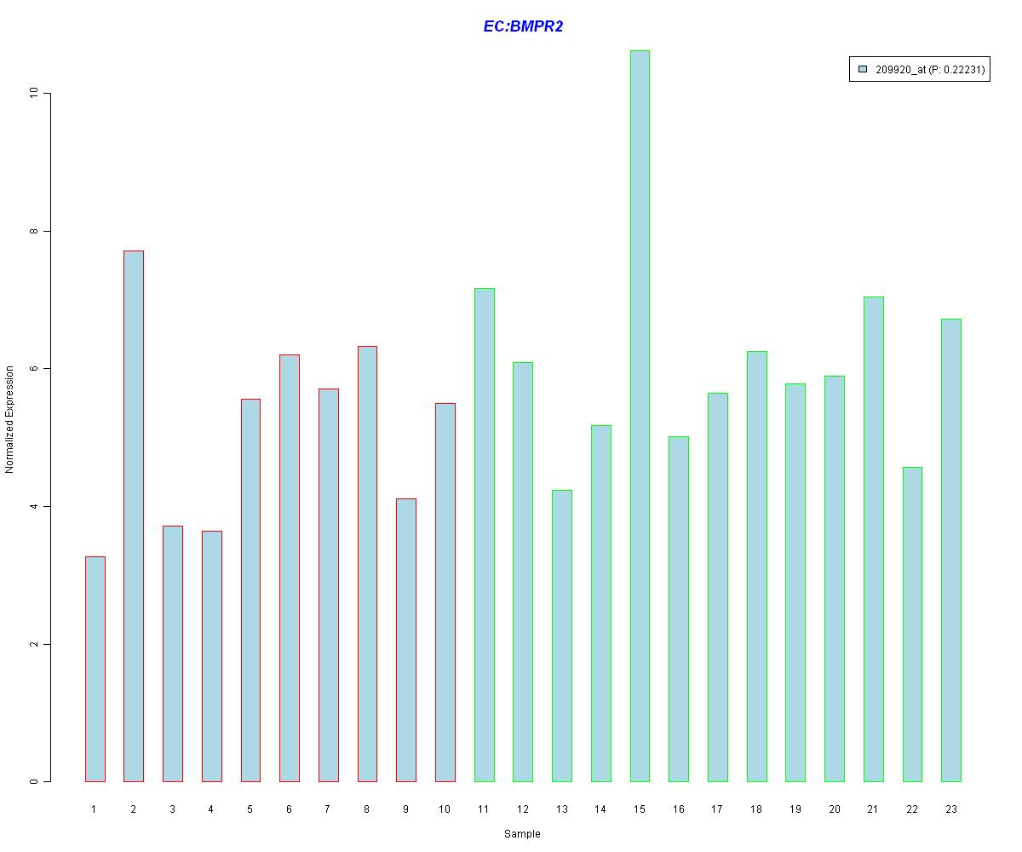Click x-axis label 5

250,809
